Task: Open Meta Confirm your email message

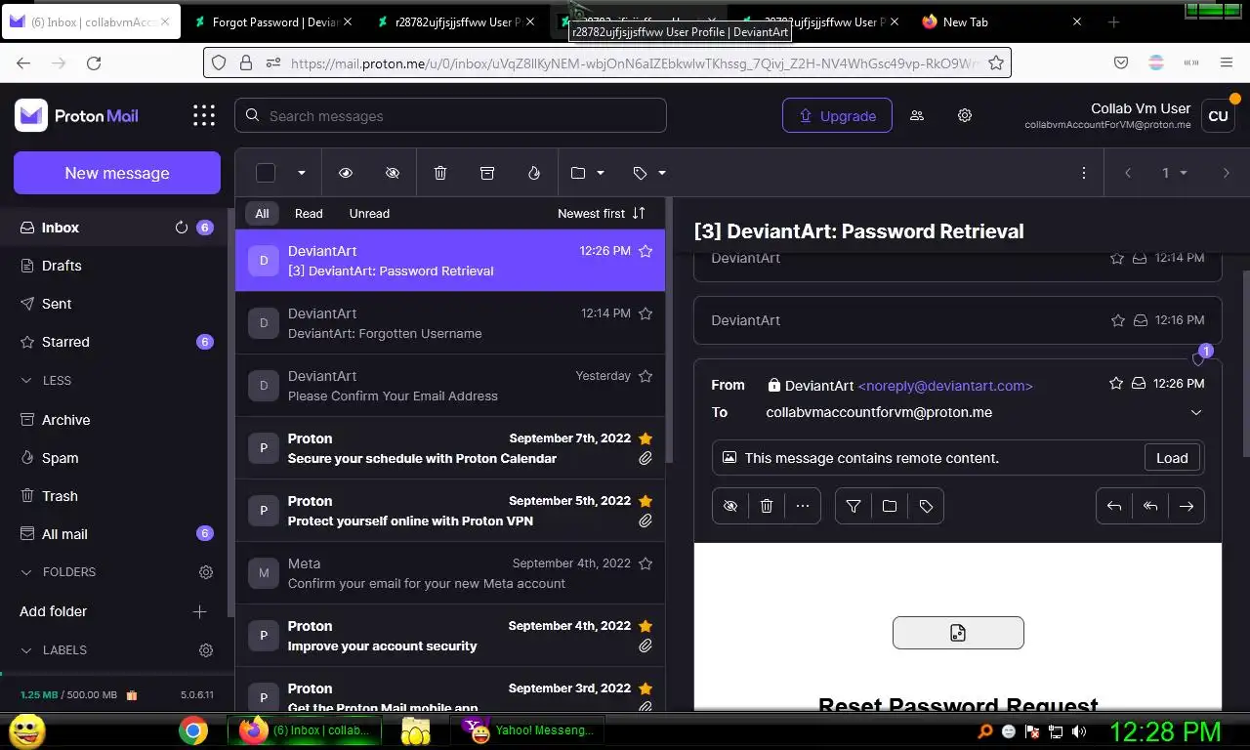Action: tap(450, 573)
